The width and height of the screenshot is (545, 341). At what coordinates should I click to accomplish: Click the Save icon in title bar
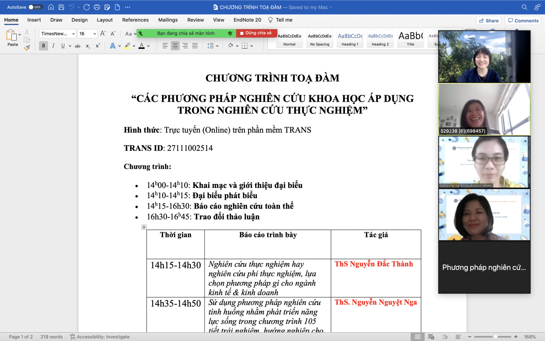pos(61,7)
